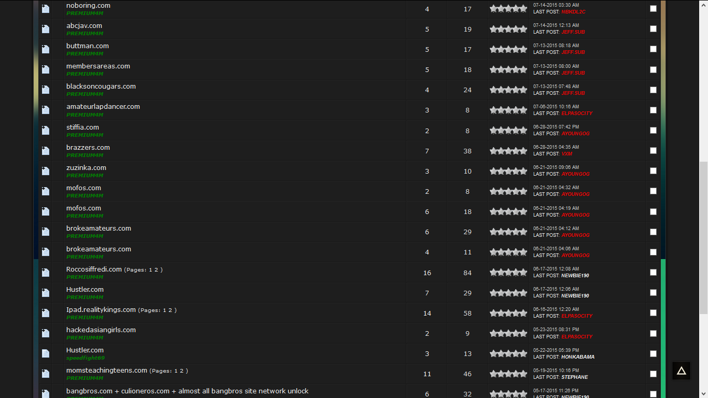Check the hackedasiangirls.com row checkbox
Screen dimensions: 708x398
point(653,333)
